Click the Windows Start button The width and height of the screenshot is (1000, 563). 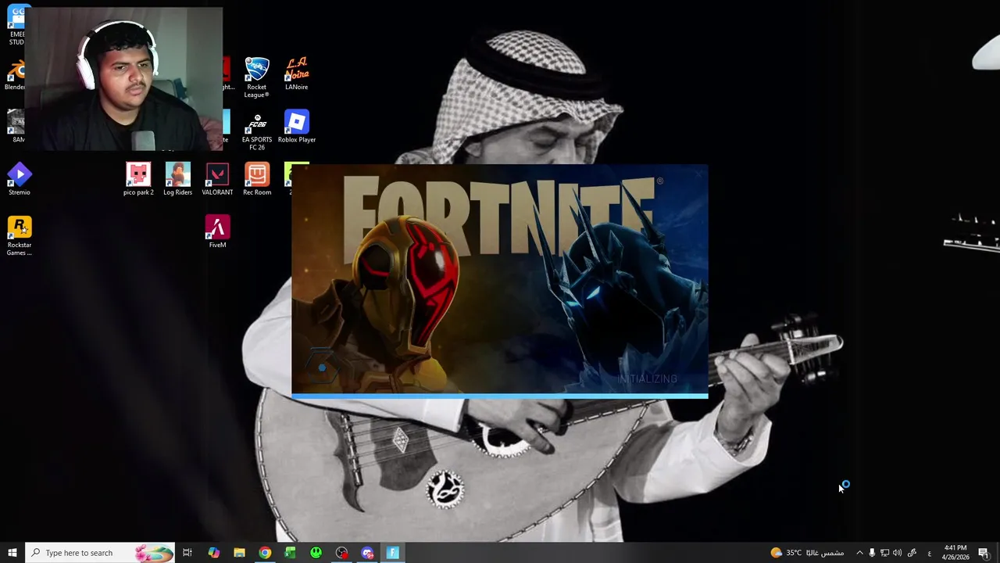[x=12, y=553]
